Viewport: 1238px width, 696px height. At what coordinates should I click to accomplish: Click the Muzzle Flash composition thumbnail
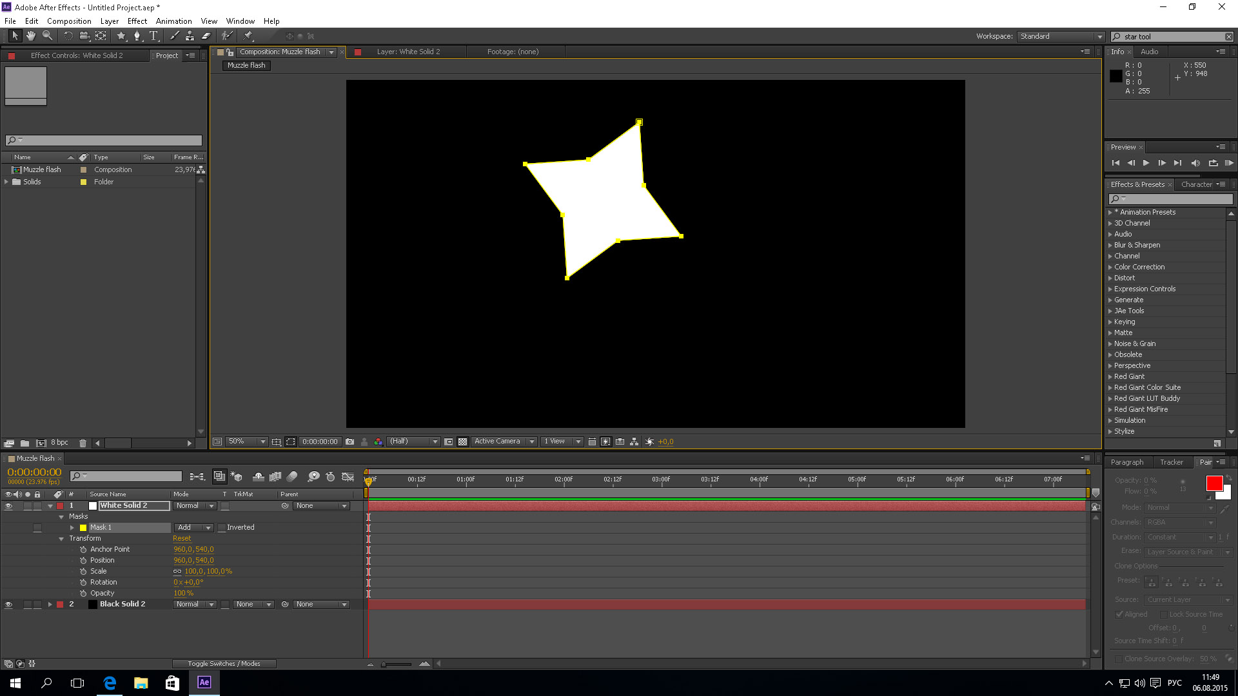coord(26,84)
